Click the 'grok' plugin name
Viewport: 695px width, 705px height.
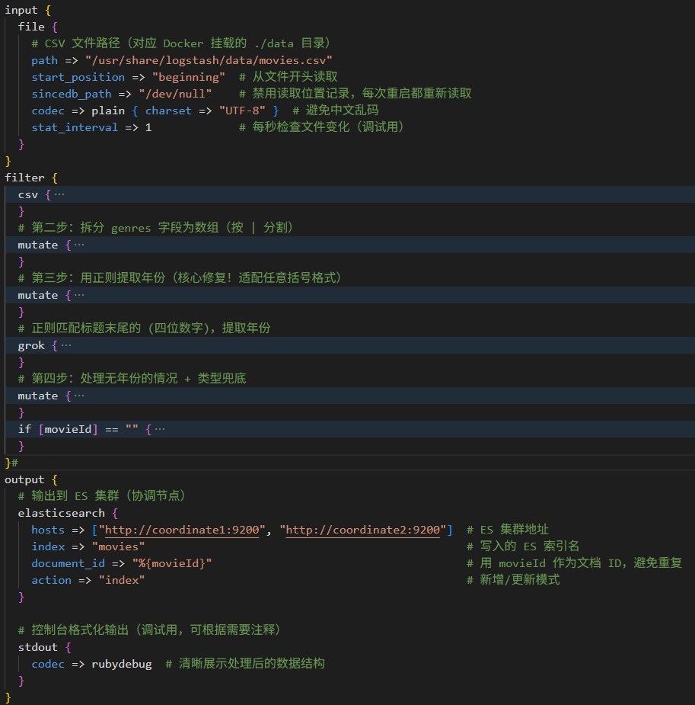click(31, 346)
